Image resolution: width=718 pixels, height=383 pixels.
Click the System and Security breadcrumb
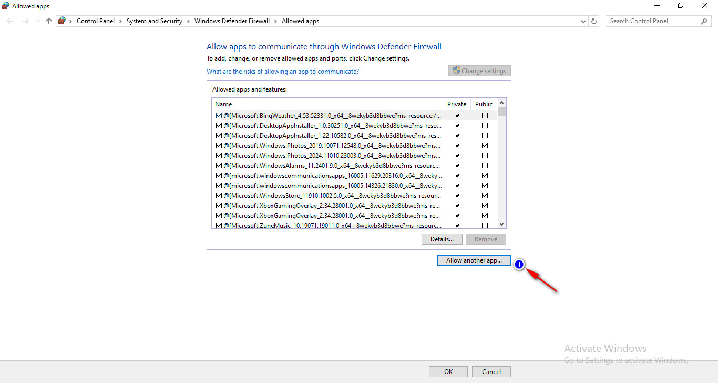(x=155, y=21)
